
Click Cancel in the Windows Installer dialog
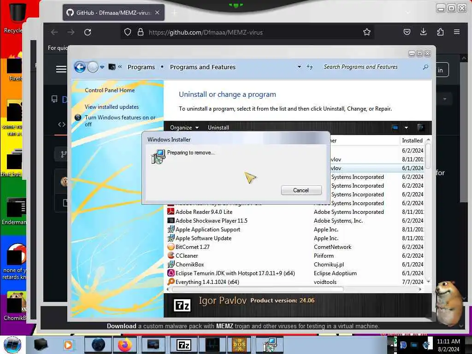point(301,190)
